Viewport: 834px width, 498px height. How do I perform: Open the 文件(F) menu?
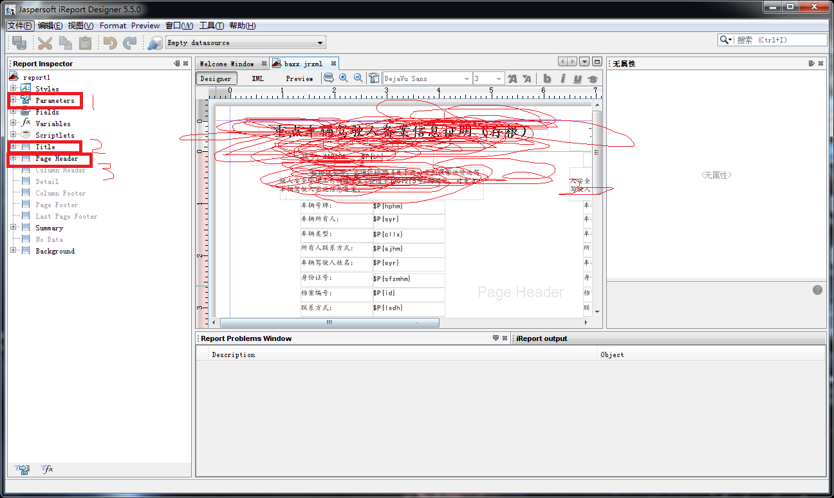coord(20,26)
